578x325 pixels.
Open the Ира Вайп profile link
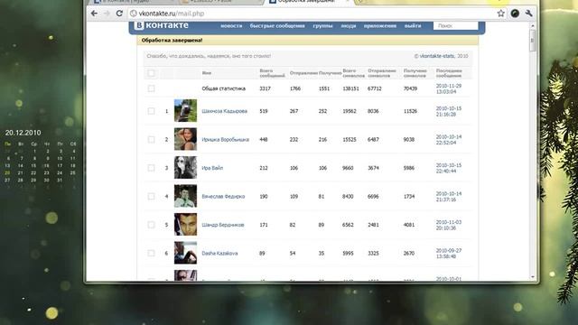(x=212, y=168)
